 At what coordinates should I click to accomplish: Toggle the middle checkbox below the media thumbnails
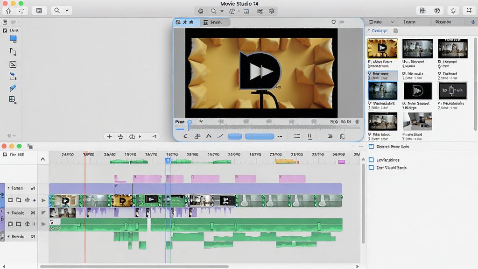tap(371, 160)
